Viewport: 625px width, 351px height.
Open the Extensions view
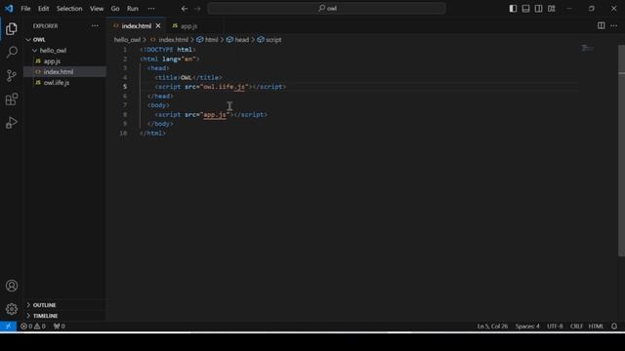click(12, 99)
